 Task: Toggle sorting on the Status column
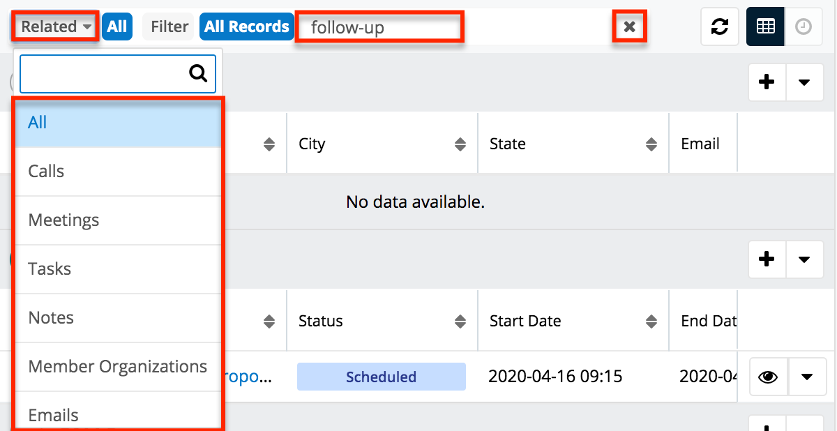click(x=460, y=321)
